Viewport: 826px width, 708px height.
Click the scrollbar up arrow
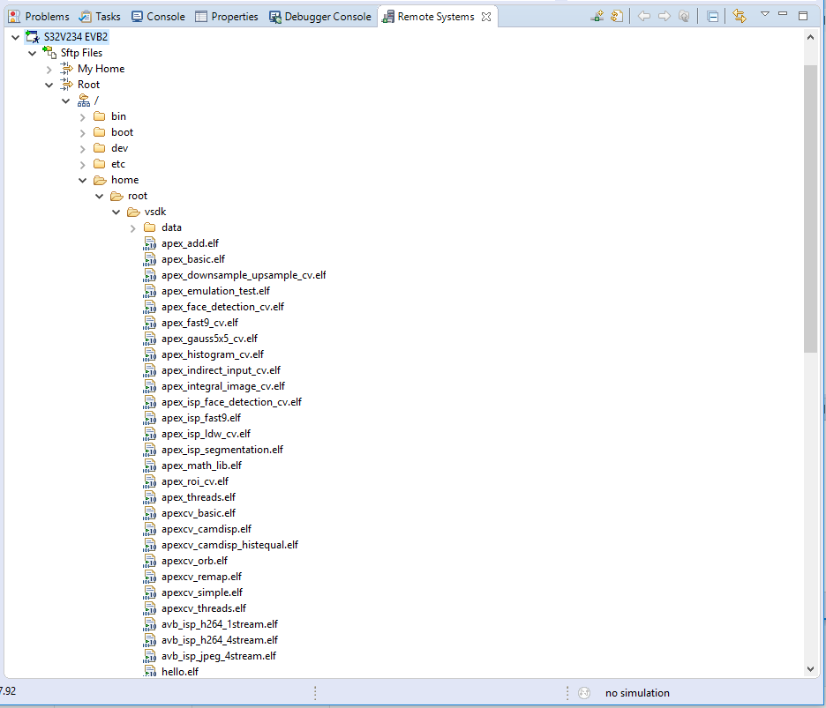[x=810, y=37]
